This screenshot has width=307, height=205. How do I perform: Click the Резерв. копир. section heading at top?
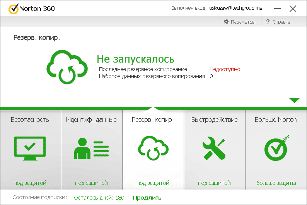click(x=37, y=38)
